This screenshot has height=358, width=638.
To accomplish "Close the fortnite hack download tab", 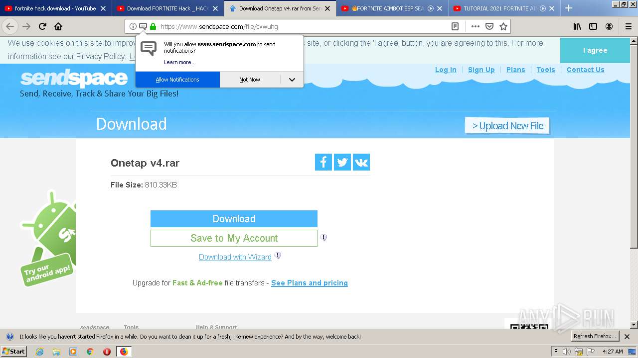I will click(x=103, y=8).
